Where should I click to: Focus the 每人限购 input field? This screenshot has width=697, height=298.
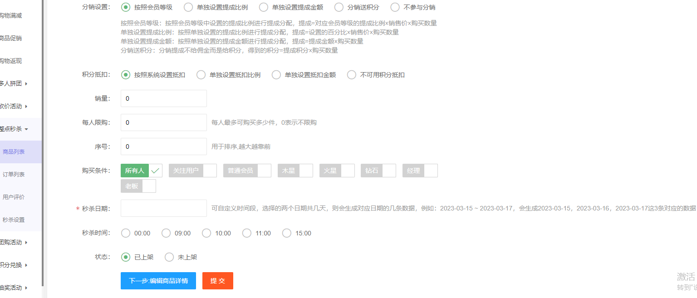pos(163,122)
